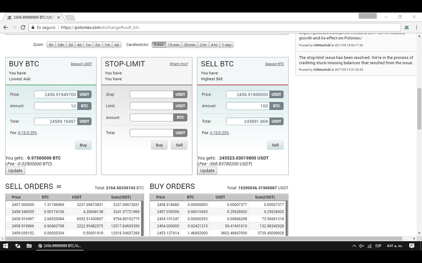Open a new browser tab

(x=70, y=17)
